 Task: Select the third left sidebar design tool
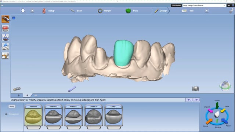point(6,37)
